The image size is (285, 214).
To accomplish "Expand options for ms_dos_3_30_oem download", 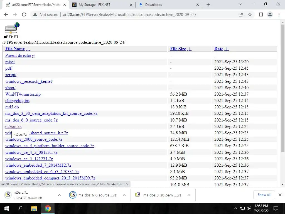I will [189, 195].
